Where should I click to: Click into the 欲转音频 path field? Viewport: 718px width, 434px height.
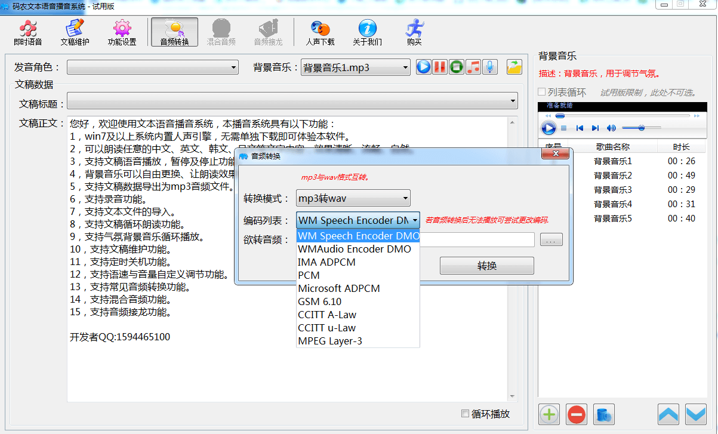coord(477,239)
